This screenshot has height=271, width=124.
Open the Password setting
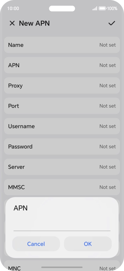click(x=62, y=147)
